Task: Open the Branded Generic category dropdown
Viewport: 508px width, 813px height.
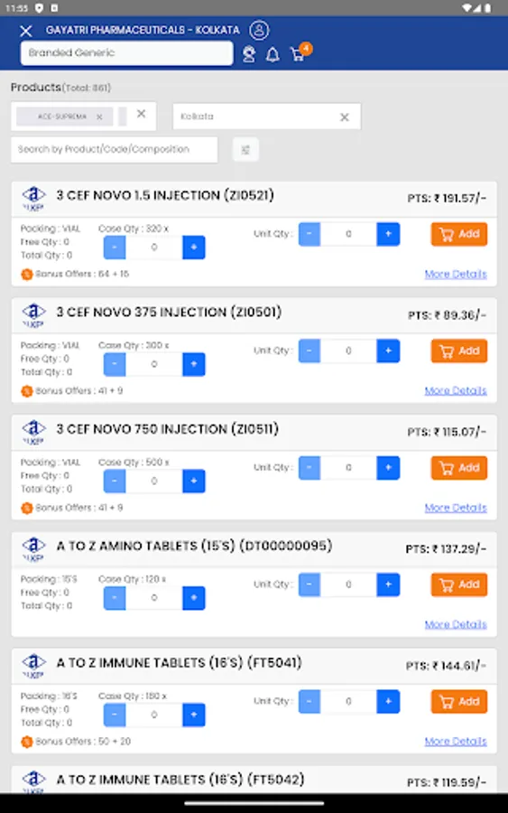Action: click(127, 53)
